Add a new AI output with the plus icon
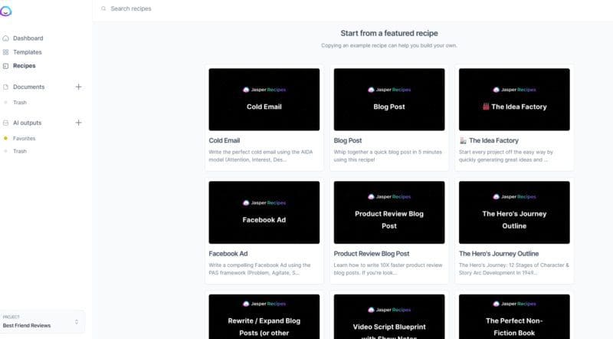This screenshot has height=339, width=613. pos(78,123)
